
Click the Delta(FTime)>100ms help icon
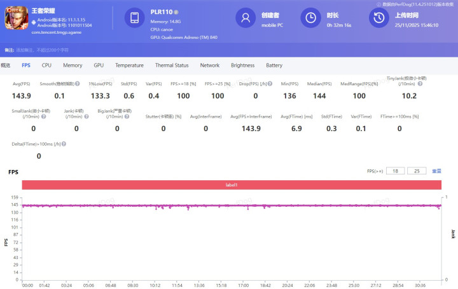(64, 144)
